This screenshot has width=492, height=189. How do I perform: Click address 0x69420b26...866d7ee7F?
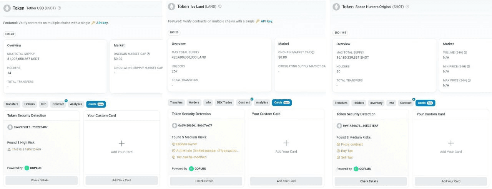coord(195,125)
